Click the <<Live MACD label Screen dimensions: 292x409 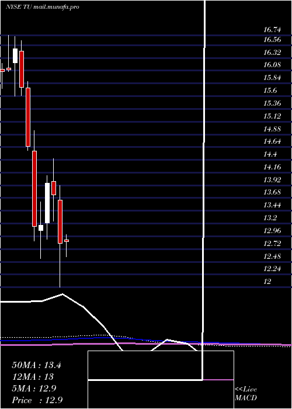246,394
